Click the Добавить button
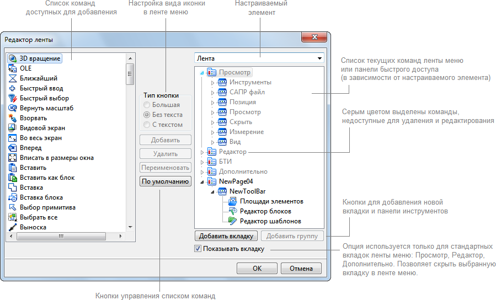 coord(166,140)
